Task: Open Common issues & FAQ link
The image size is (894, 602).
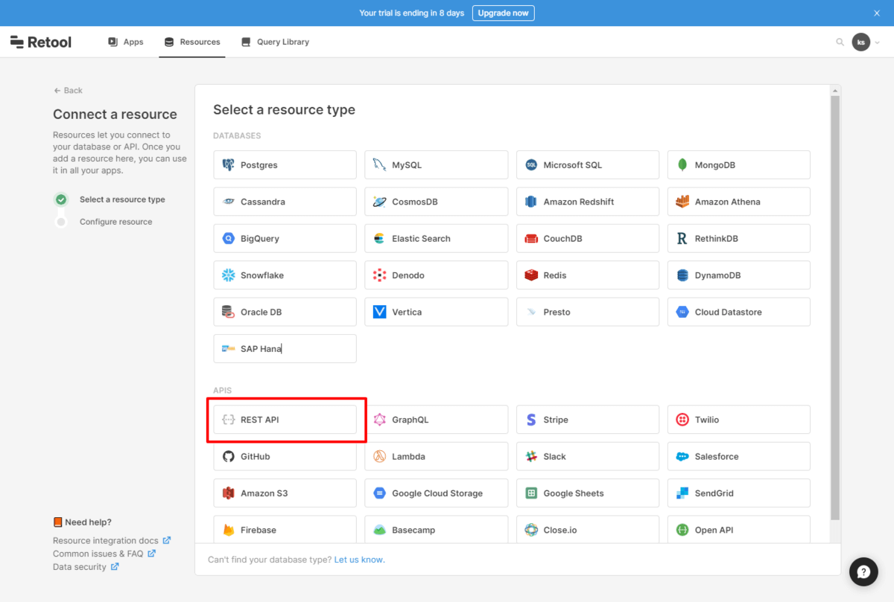Action: [x=104, y=554]
